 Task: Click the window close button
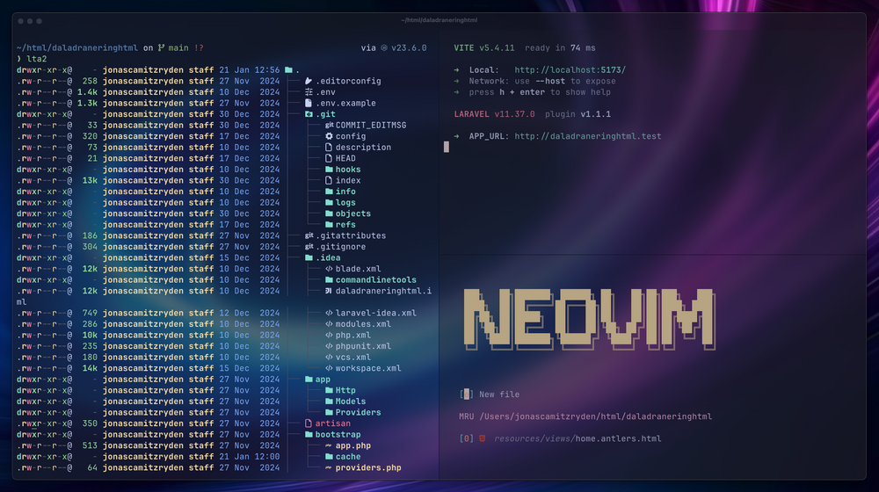21,21
